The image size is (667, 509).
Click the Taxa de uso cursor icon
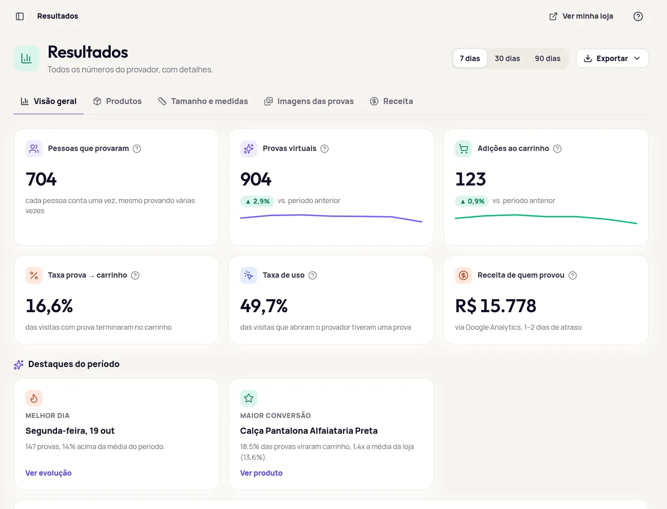click(249, 275)
